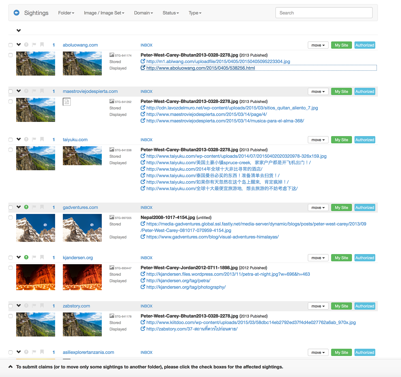Toggle the top collapse-all chevron below the navbar
This screenshot has width=401, height=377.
18,30
